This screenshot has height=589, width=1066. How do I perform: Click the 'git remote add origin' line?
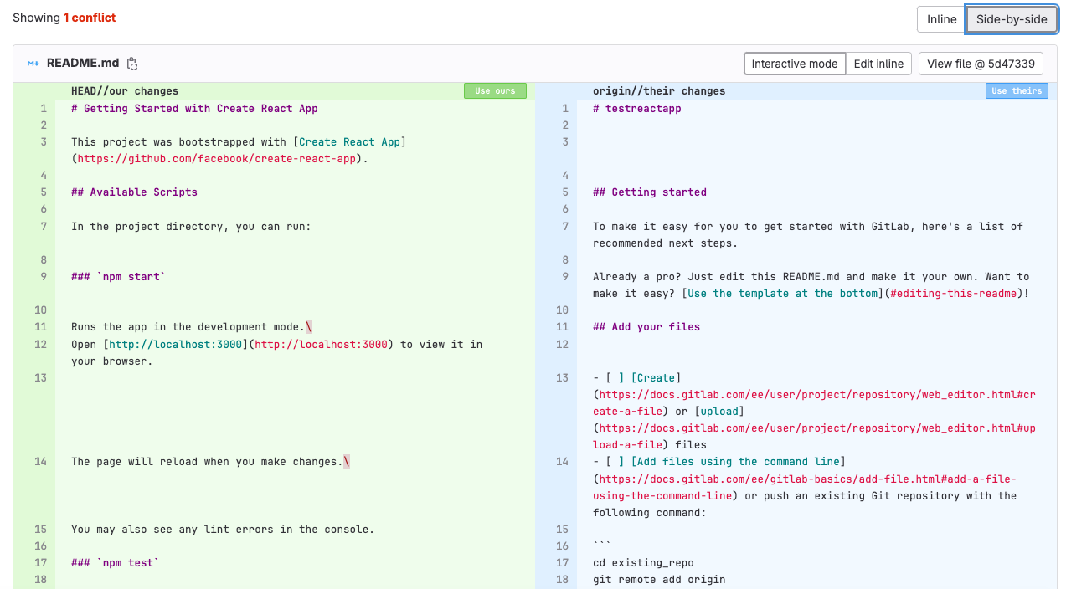tap(659, 579)
